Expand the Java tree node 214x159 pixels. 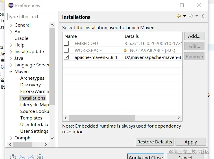pyautogui.click(x=11, y=58)
